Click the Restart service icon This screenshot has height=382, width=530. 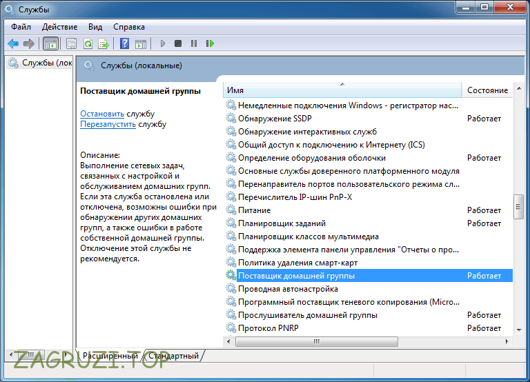coord(210,43)
